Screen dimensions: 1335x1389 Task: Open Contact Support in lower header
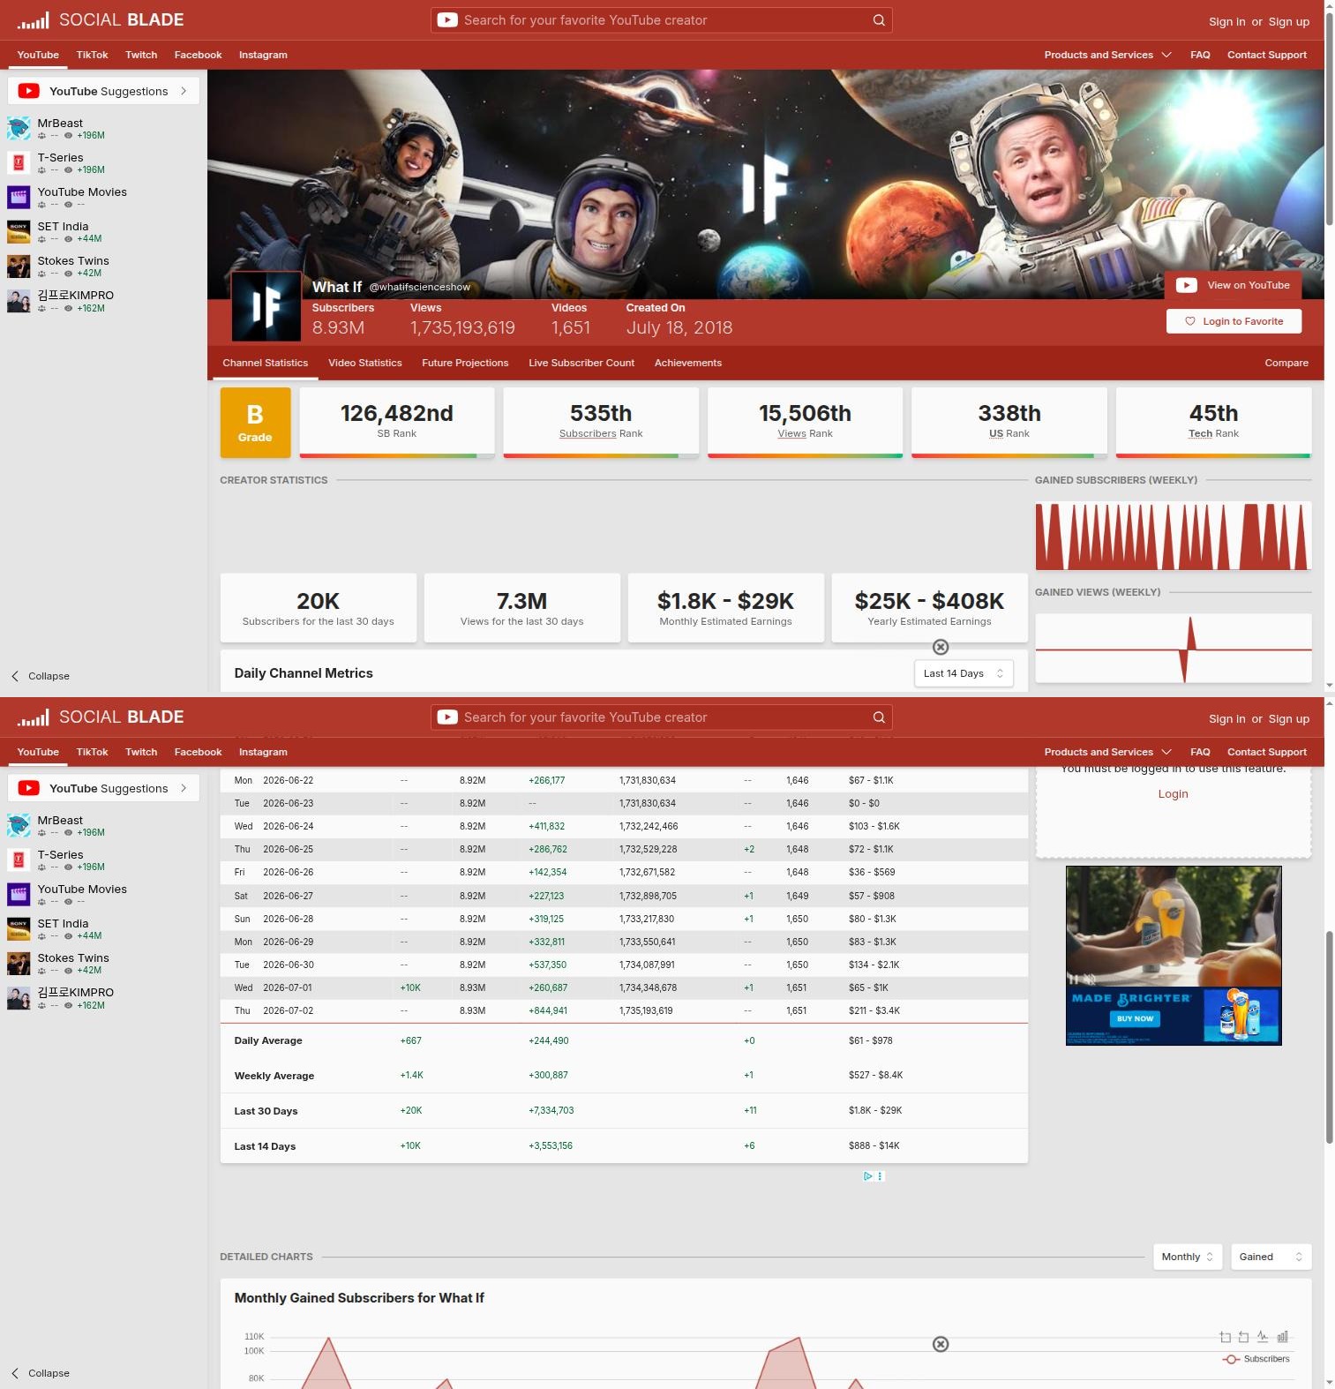[x=1267, y=752]
